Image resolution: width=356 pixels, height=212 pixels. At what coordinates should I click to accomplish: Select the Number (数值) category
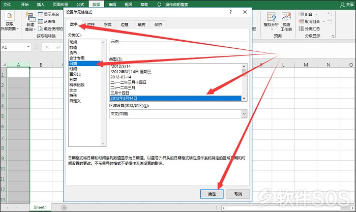click(x=84, y=47)
